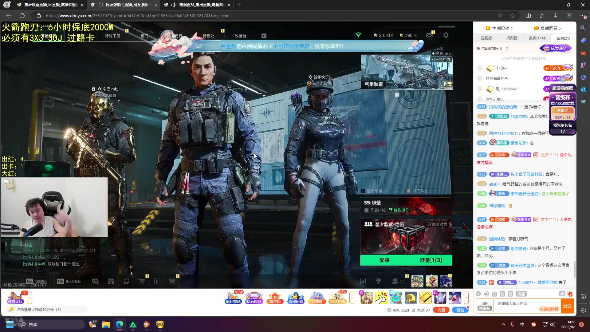590x332 pixels.
Task: Toggle the 显示装备 checkbox in game
Action: coord(363,191)
